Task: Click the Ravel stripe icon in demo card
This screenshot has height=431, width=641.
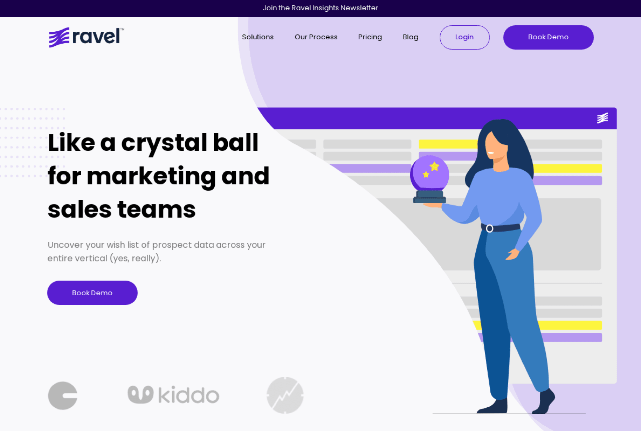Action: (x=603, y=118)
